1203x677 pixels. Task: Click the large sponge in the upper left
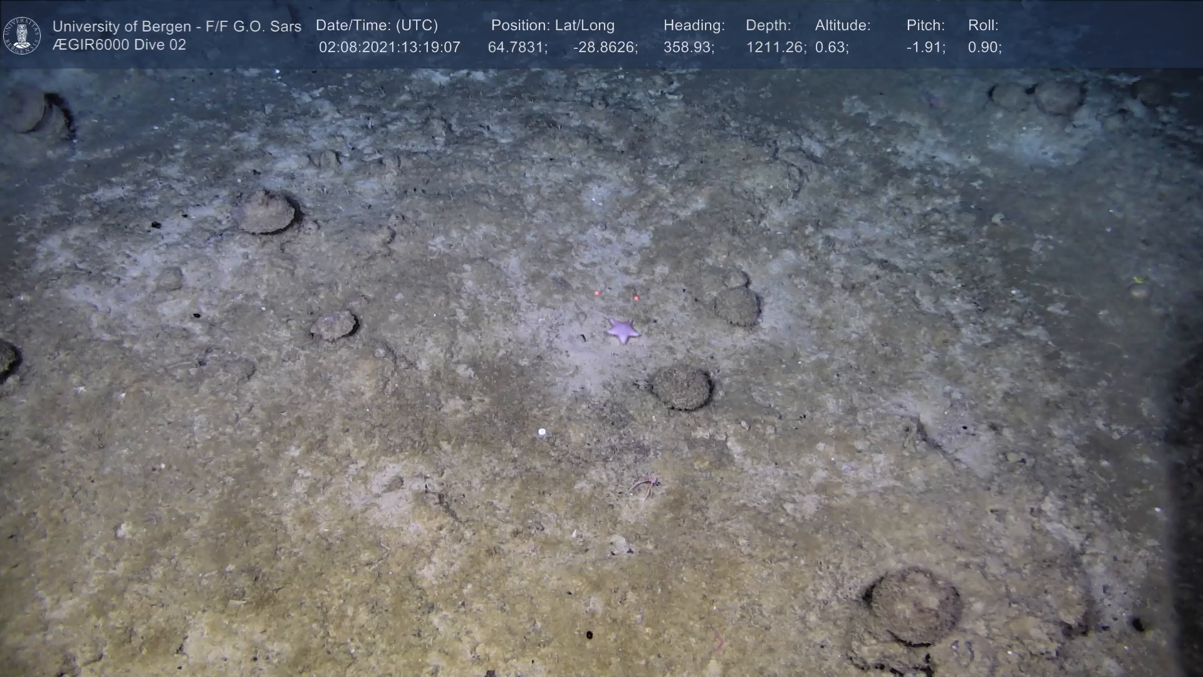(265, 213)
